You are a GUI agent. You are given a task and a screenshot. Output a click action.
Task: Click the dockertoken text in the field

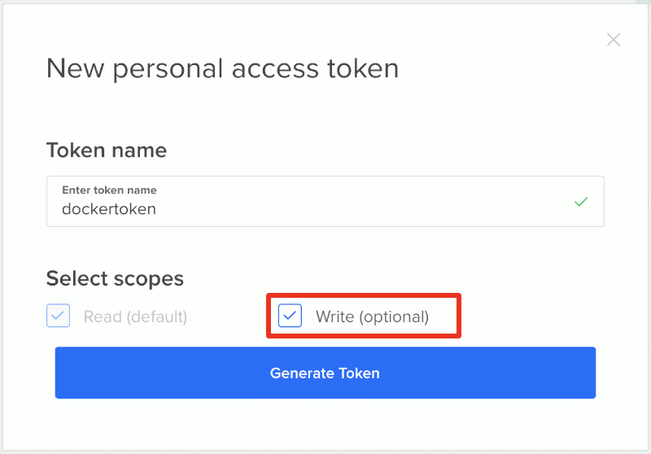[x=108, y=209]
